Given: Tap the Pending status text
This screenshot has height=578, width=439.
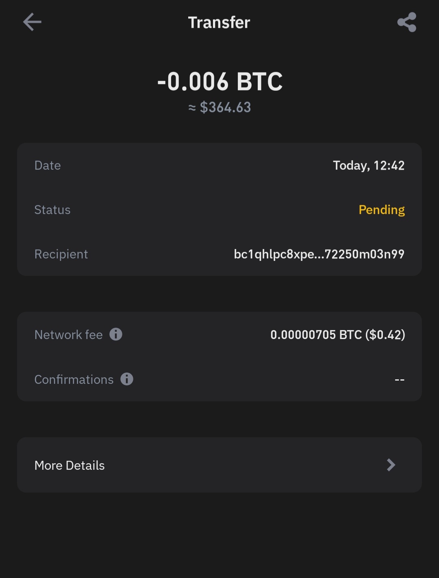Looking at the screenshot, I should pyautogui.click(x=381, y=210).
